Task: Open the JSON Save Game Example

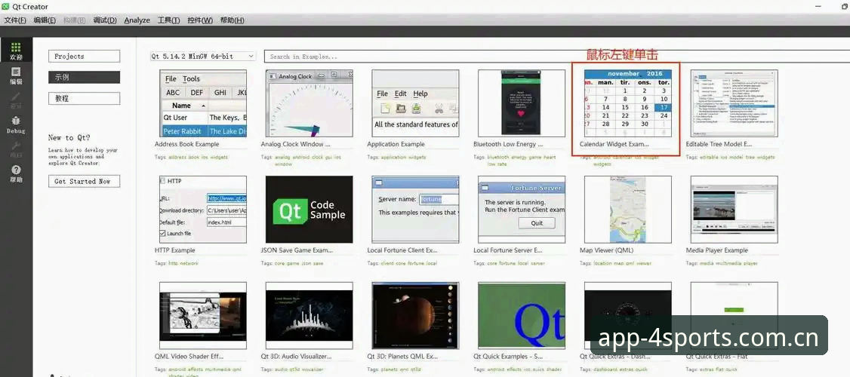Action: tap(309, 209)
